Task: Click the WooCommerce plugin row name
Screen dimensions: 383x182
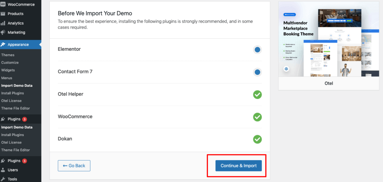Action: click(x=75, y=117)
